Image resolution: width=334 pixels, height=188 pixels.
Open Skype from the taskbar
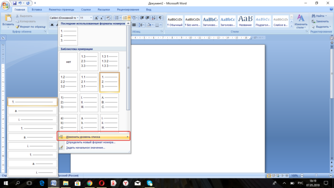pyautogui.click(x=150, y=183)
